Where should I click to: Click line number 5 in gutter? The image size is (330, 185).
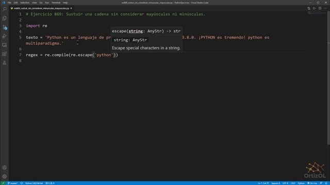click(x=20, y=38)
